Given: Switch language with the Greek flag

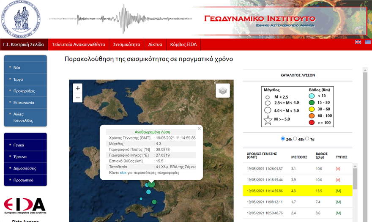Looking at the screenshot, I should 368,42.
